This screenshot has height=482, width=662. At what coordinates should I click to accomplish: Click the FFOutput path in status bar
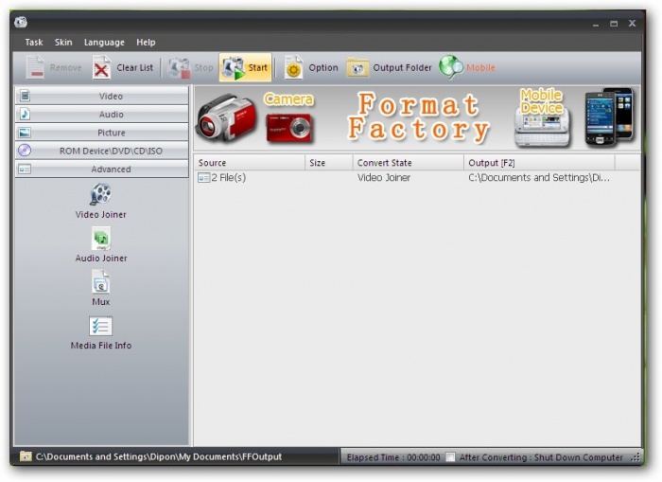click(x=158, y=456)
